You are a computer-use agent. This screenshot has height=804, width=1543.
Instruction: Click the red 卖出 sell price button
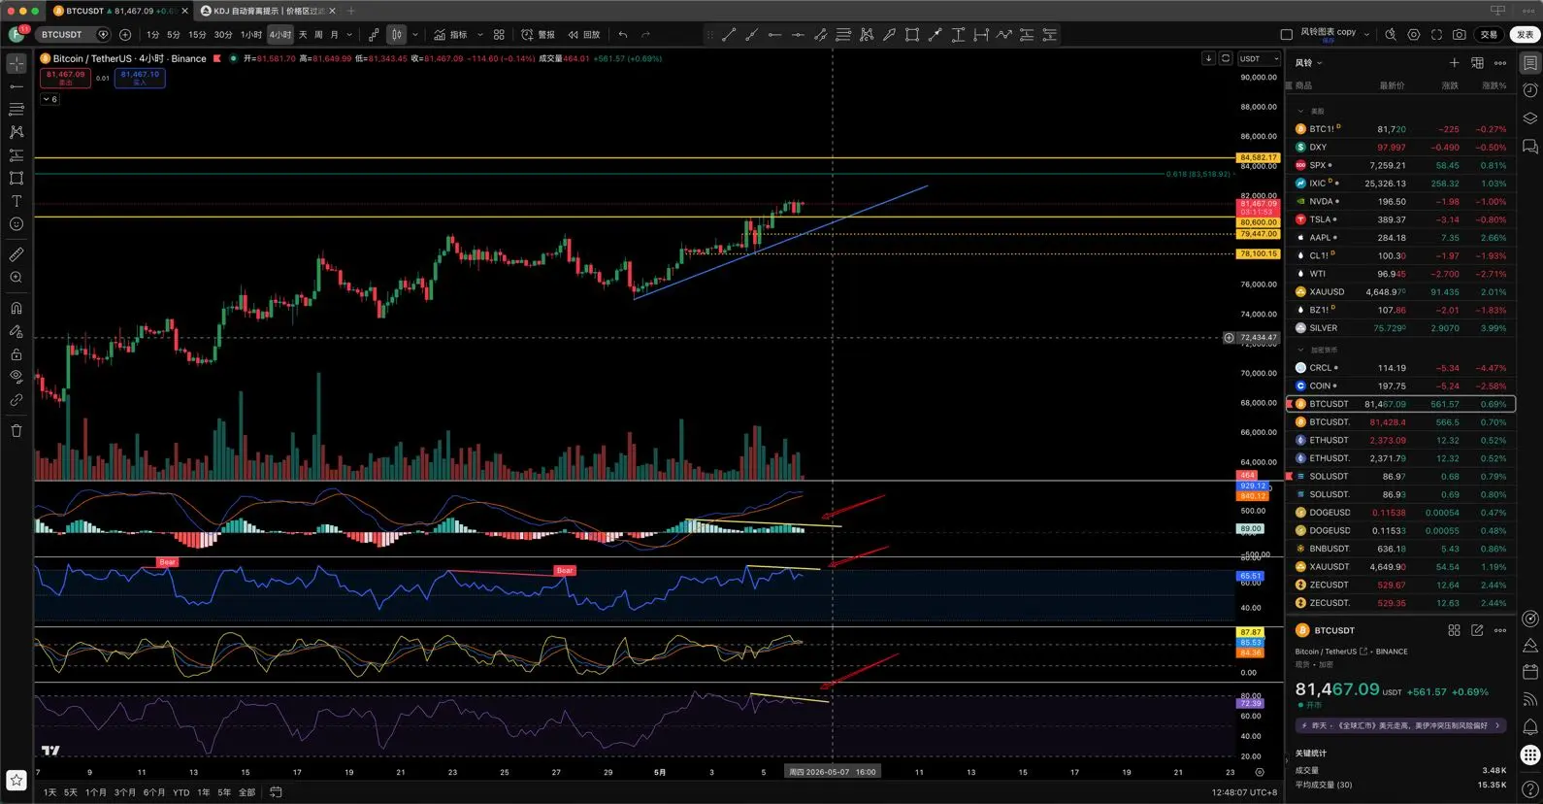(65, 78)
